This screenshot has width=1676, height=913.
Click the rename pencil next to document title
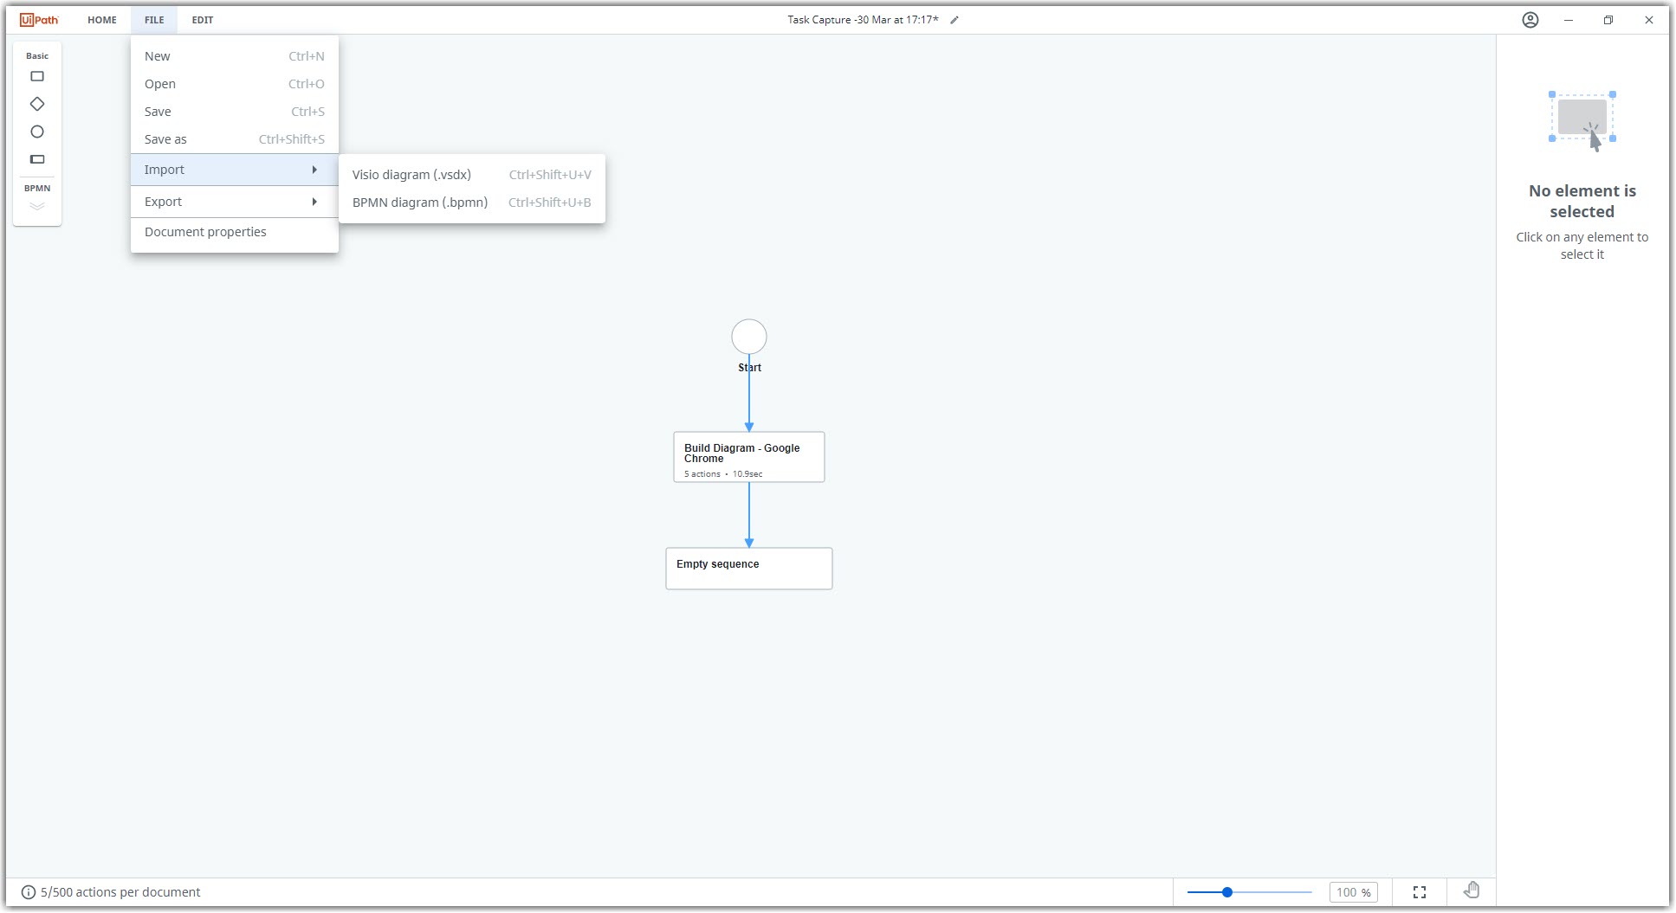(x=955, y=19)
